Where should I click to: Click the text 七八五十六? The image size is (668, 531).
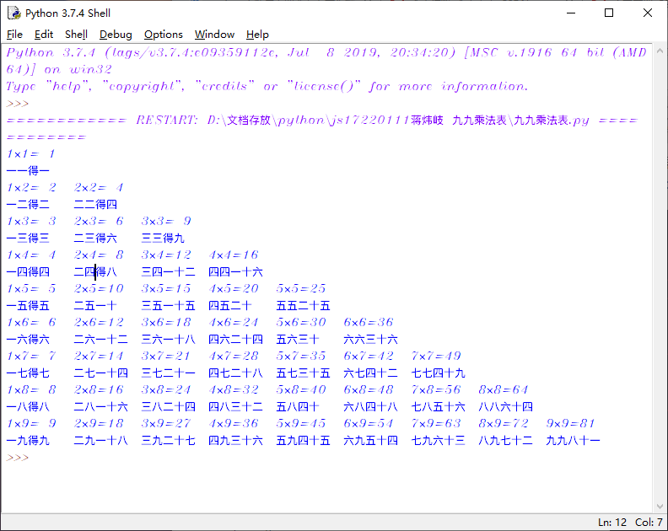point(438,406)
